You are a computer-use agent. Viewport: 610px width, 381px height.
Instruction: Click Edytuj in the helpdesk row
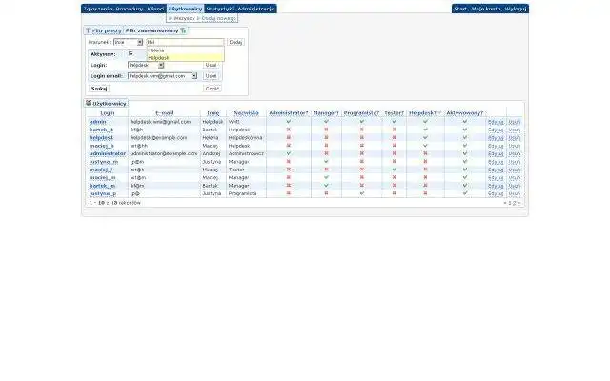[x=496, y=137]
